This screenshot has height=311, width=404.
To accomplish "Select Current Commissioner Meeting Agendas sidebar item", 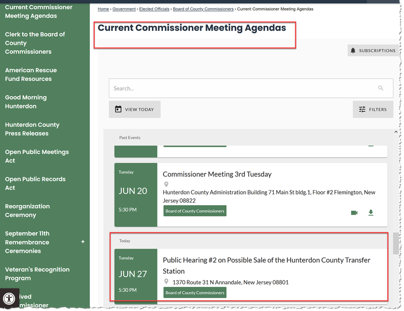I will click(x=39, y=12).
